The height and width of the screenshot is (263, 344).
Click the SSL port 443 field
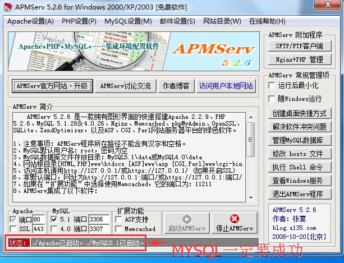point(39,229)
